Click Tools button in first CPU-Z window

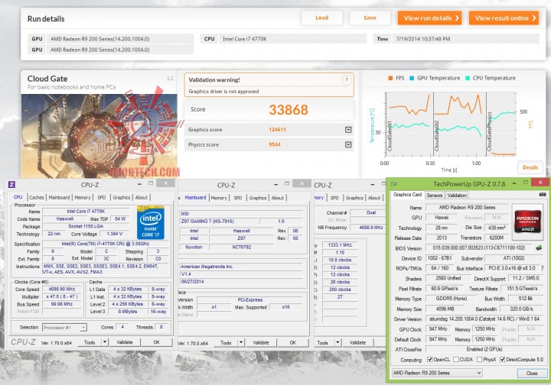click(x=90, y=342)
